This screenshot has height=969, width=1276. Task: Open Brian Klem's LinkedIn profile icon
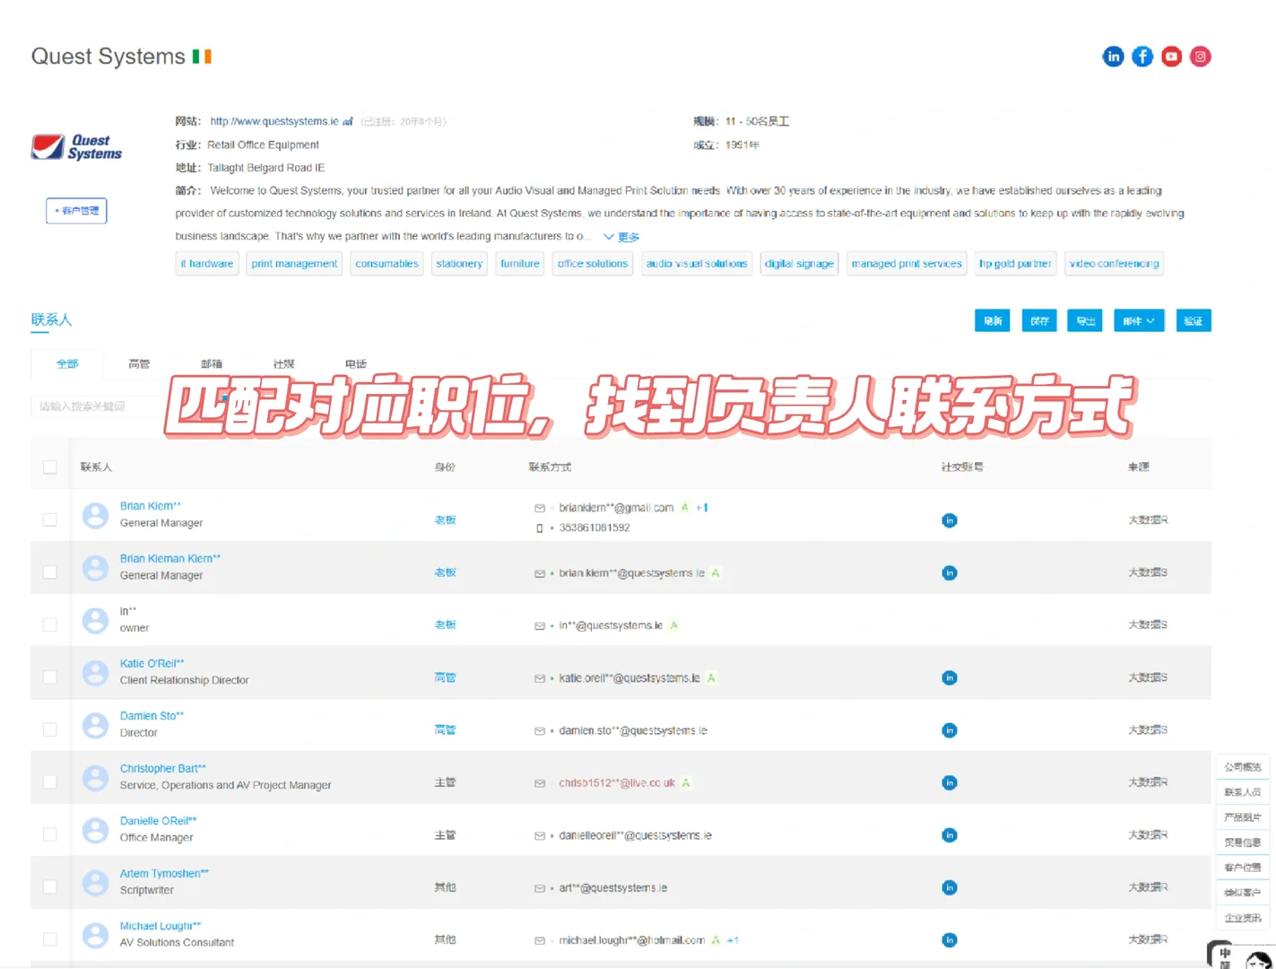949,519
